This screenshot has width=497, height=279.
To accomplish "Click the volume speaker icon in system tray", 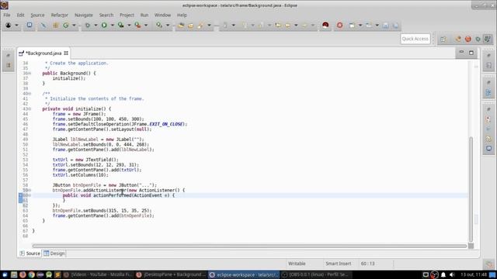I will pyautogui.click(x=452, y=274).
